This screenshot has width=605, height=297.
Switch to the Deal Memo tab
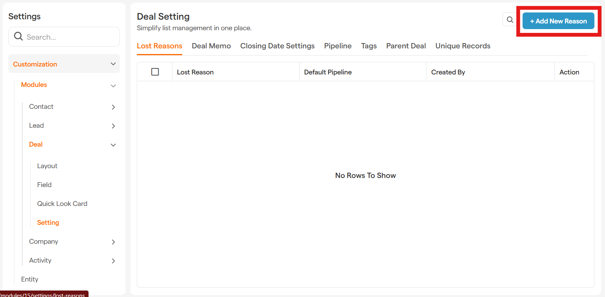tap(211, 46)
